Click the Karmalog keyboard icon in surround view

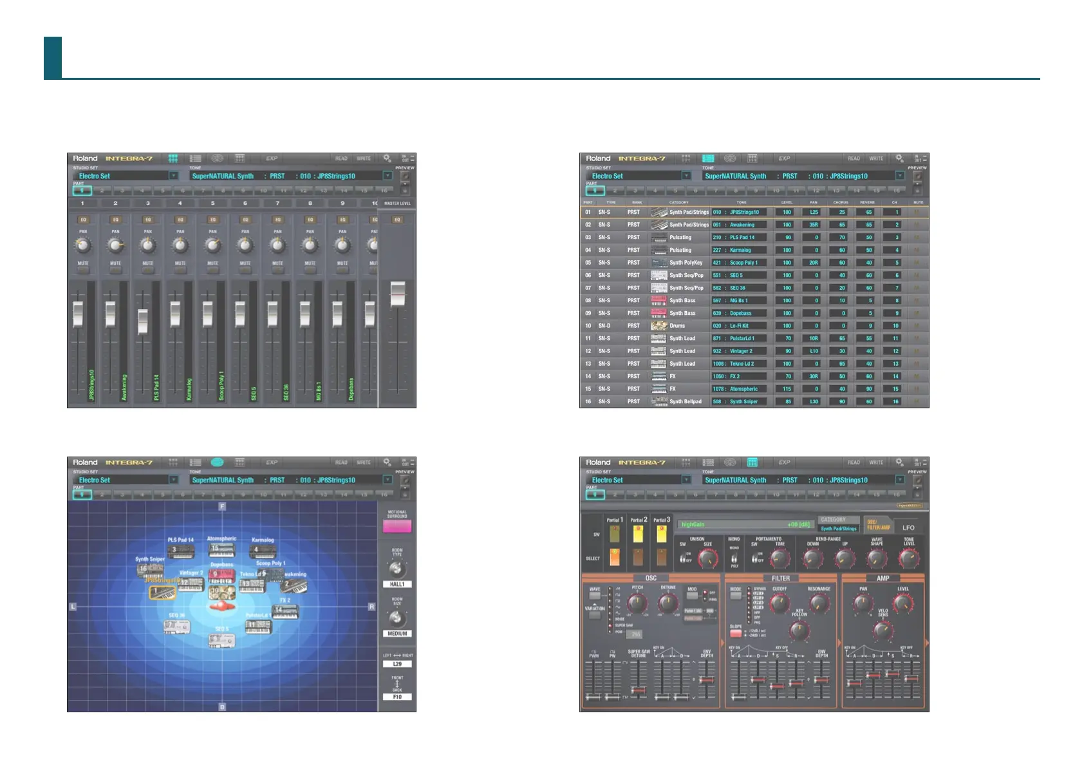[263, 552]
